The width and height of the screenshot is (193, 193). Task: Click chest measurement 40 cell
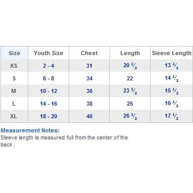pyautogui.click(x=89, y=116)
